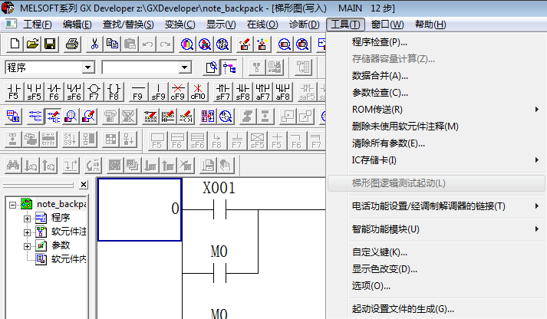Click the Cut scissors icon
547x319 pixels.
point(94,44)
